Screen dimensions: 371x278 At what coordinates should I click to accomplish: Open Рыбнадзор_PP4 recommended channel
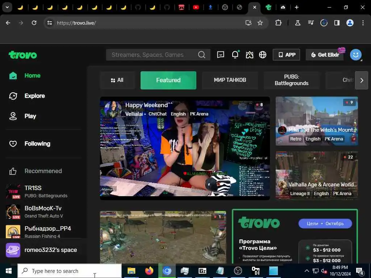point(43,232)
